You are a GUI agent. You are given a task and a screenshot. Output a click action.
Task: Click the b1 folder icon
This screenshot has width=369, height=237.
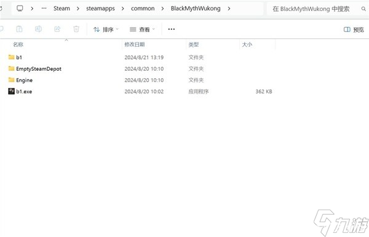tap(11, 57)
